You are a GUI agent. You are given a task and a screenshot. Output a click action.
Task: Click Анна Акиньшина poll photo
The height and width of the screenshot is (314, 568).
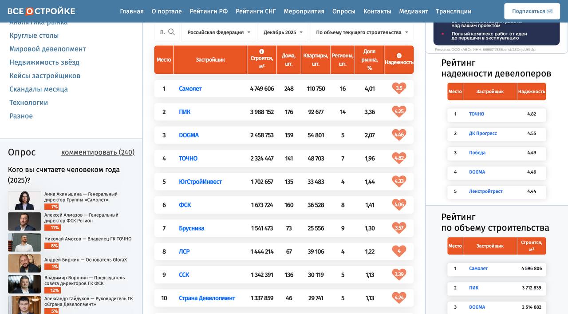click(24, 200)
